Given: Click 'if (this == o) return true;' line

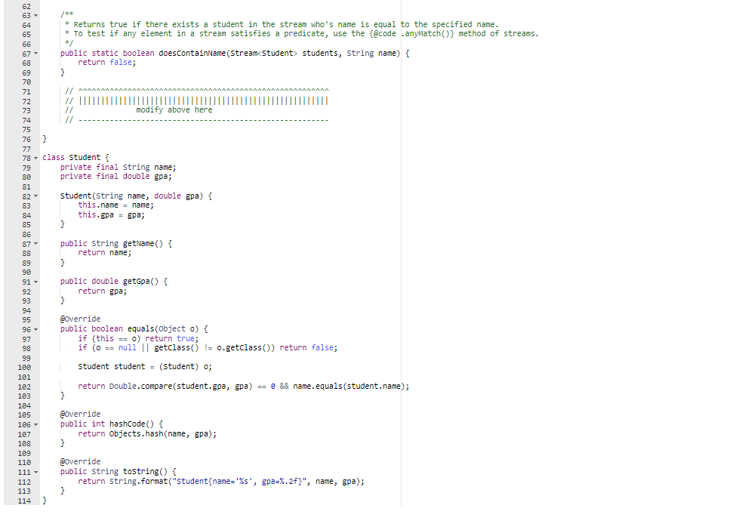Looking at the screenshot, I should click(x=138, y=338).
